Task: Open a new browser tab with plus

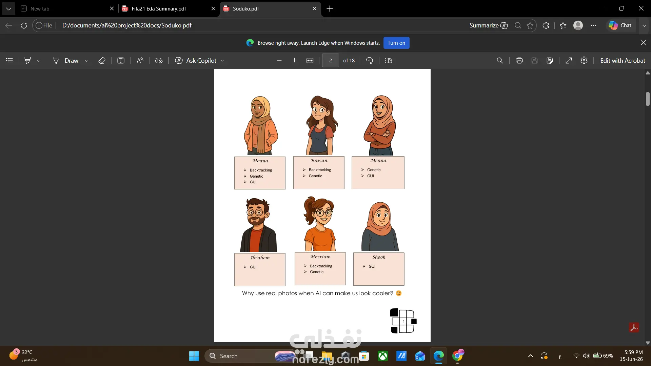Action: [330, 8]
